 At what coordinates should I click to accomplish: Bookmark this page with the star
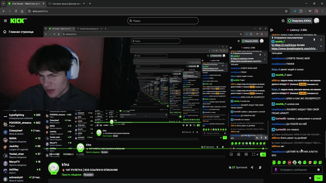[x=286, y=11]
